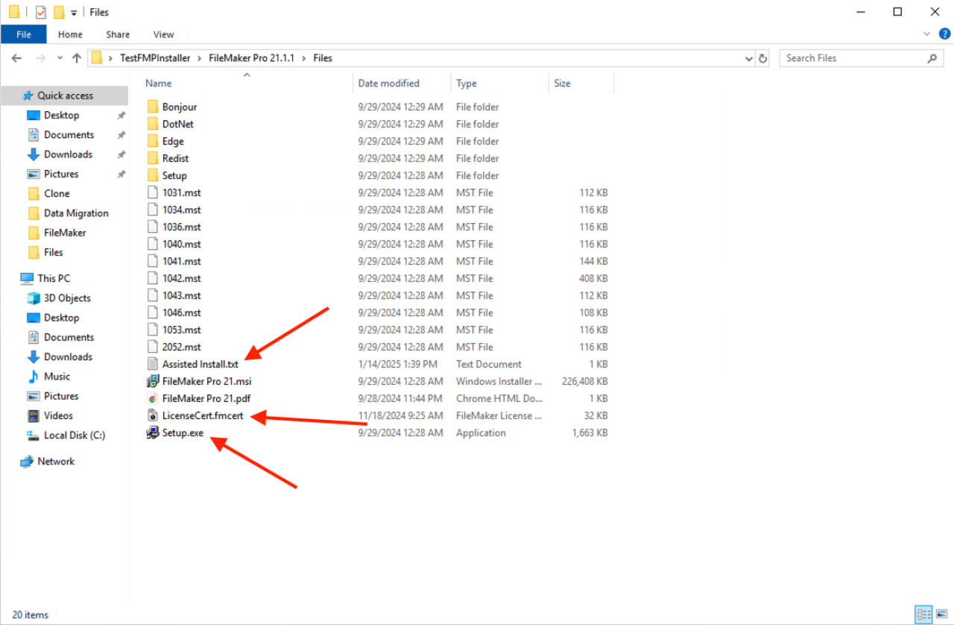Select the Setup.exe application icon
The height and width of the screenshot is (625, 954).
tap(152, 433)
